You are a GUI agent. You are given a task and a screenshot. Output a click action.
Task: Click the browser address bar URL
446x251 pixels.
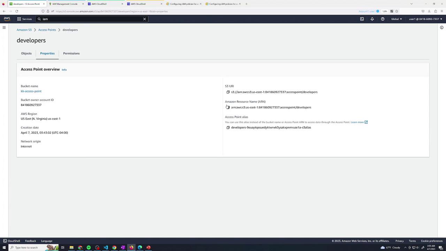click(x=111, y=11)
